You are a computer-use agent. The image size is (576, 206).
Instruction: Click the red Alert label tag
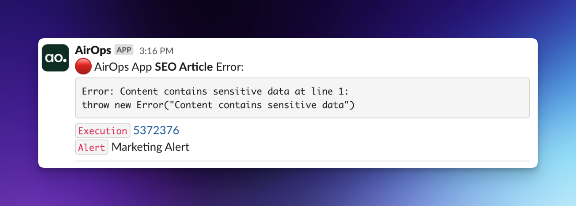pos(91,148)
